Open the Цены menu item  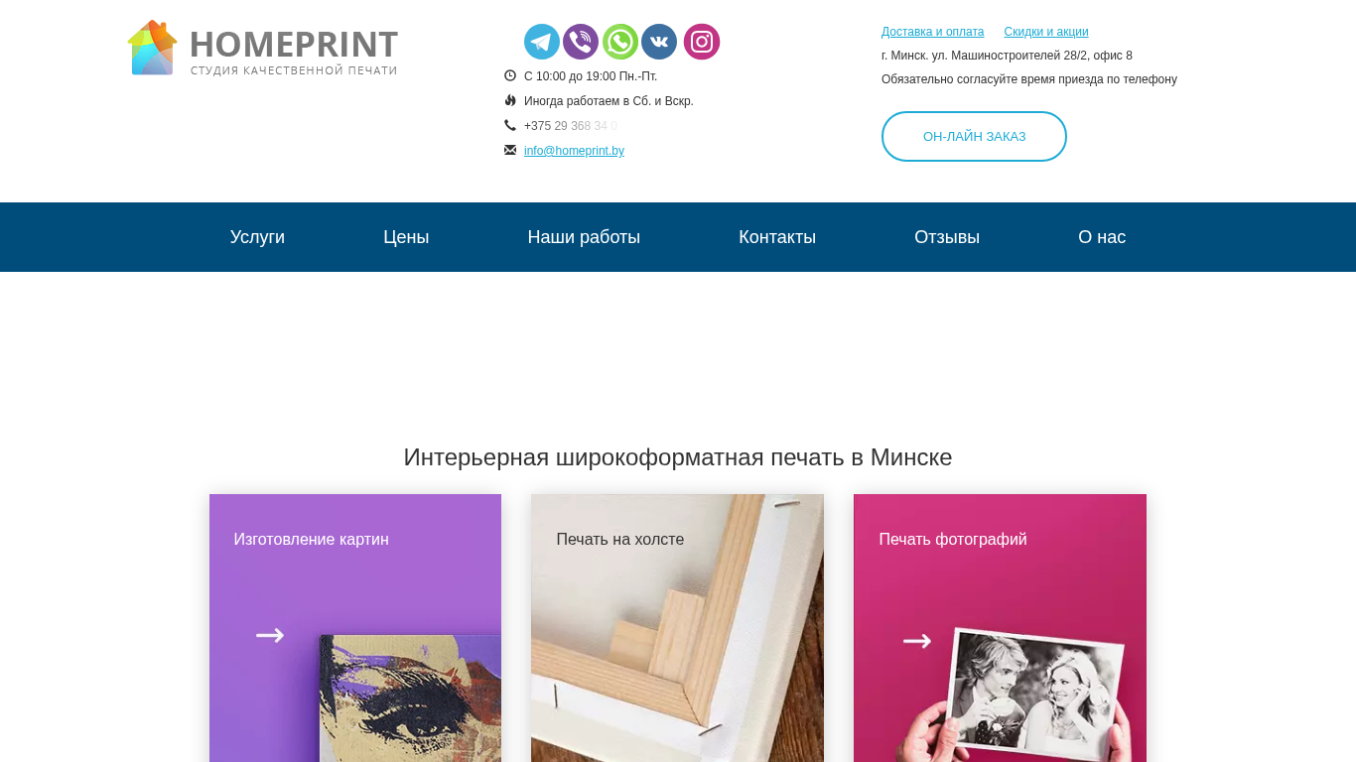tap(406, 237)
